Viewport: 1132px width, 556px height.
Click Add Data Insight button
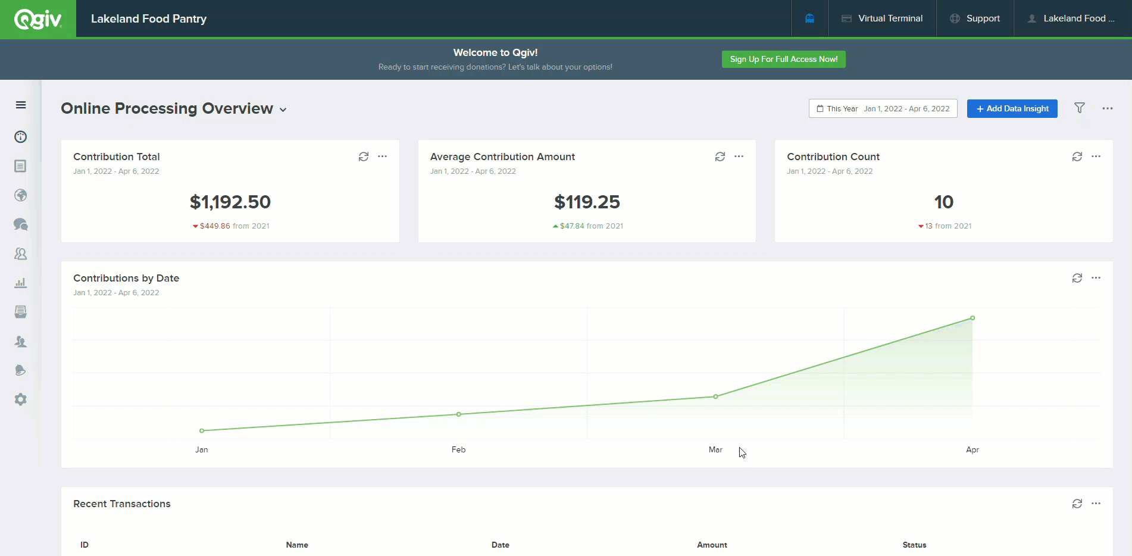1012,108
